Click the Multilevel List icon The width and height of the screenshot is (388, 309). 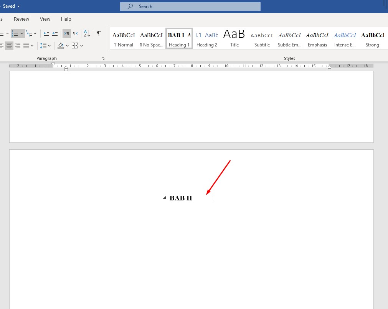pos(29,33)
